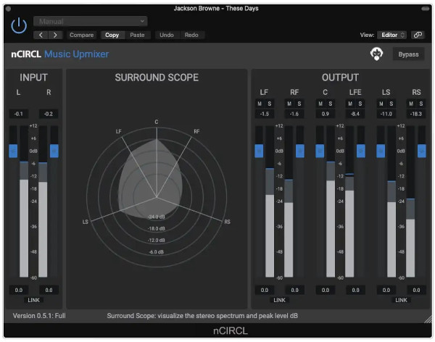Screen dimensions: 435x342
Task: Solo the LFE output channel
Action: 360,104
